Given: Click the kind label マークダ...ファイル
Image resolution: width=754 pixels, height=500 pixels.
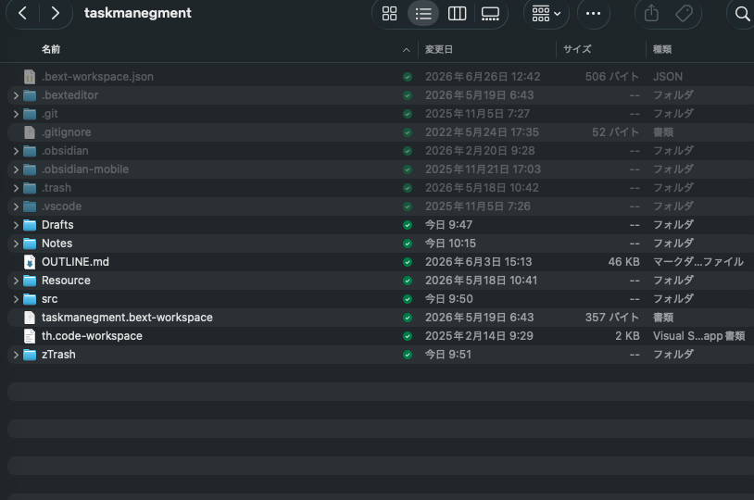Looking at the screenshot, I should (698, 262).
